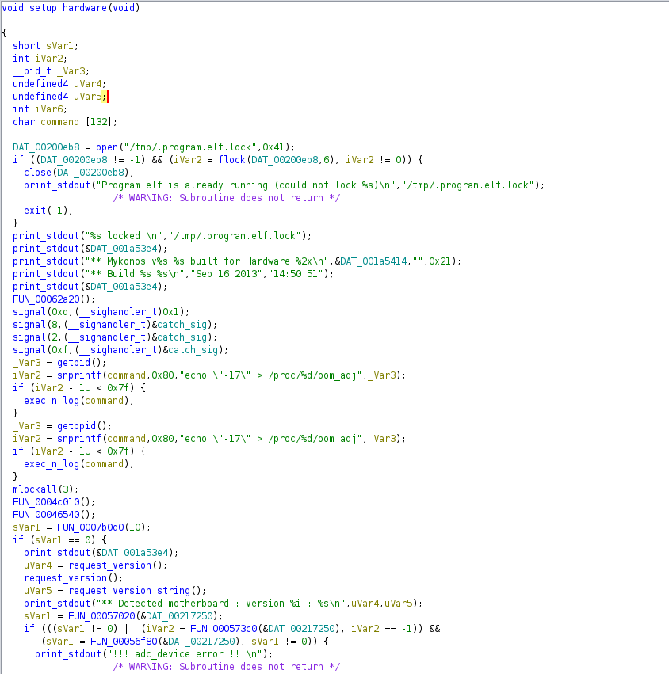Select the "!!! adc_device error !!!" string
This screenshot has width=669, height=674.
pos(185,654)
